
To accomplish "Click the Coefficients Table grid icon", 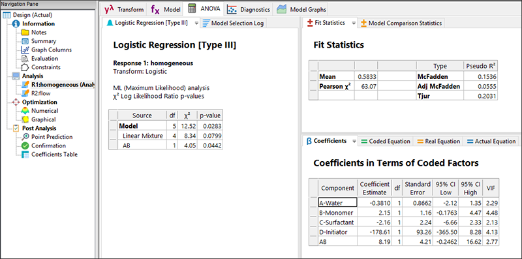I will [25, 155].
